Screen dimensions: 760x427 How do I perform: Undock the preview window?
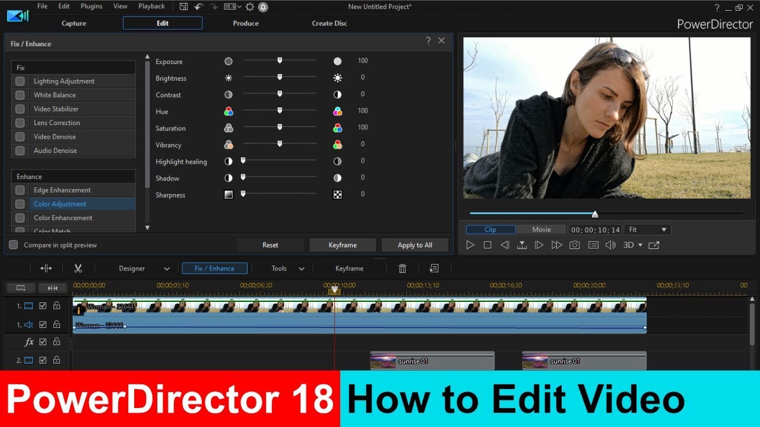(x=654, y=245)
